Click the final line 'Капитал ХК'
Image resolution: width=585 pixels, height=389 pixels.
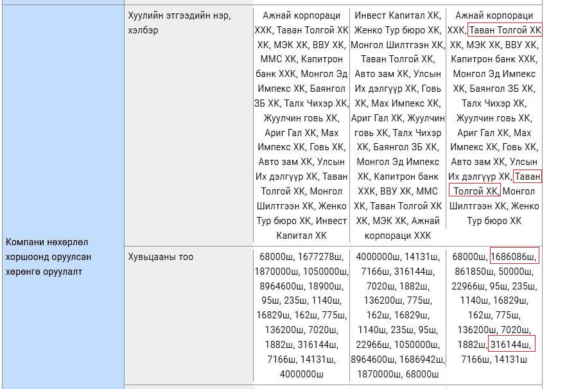pos(301,236)
